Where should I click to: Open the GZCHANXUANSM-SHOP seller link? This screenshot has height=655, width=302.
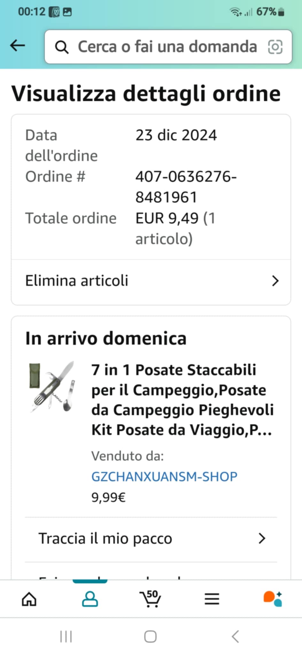point(164,477)
